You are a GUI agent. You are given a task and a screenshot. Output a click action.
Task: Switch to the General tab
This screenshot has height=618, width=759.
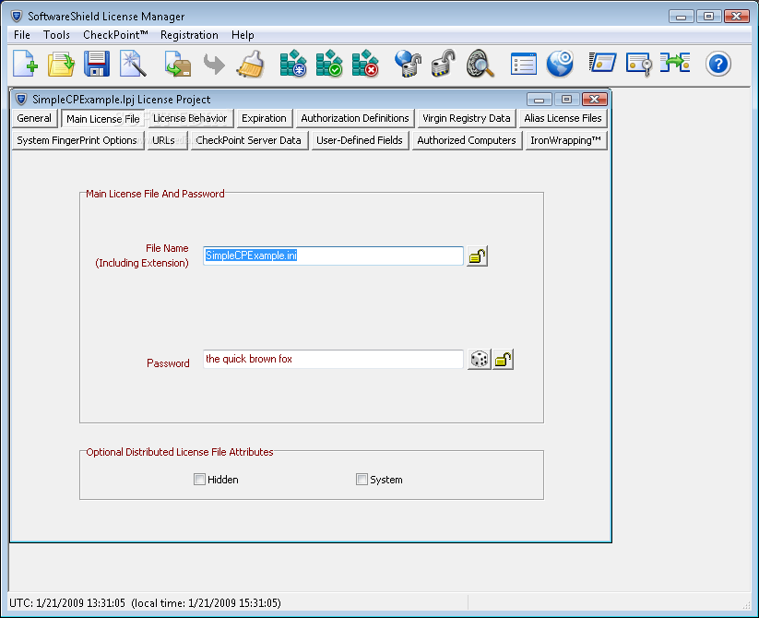click(x=34, y=118)
